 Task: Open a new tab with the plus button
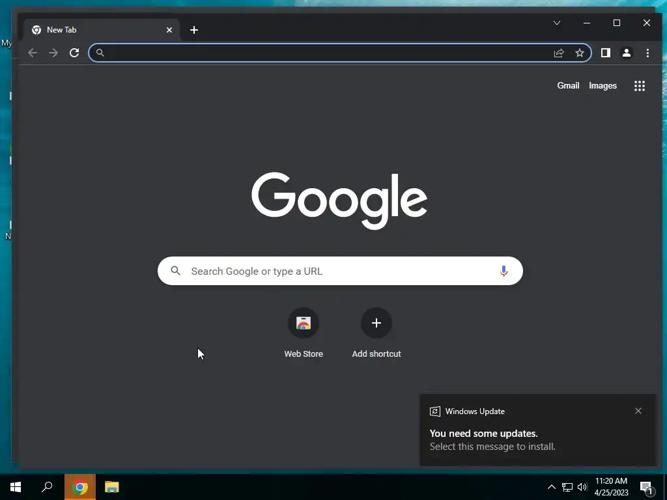click(x=194, y=30)
